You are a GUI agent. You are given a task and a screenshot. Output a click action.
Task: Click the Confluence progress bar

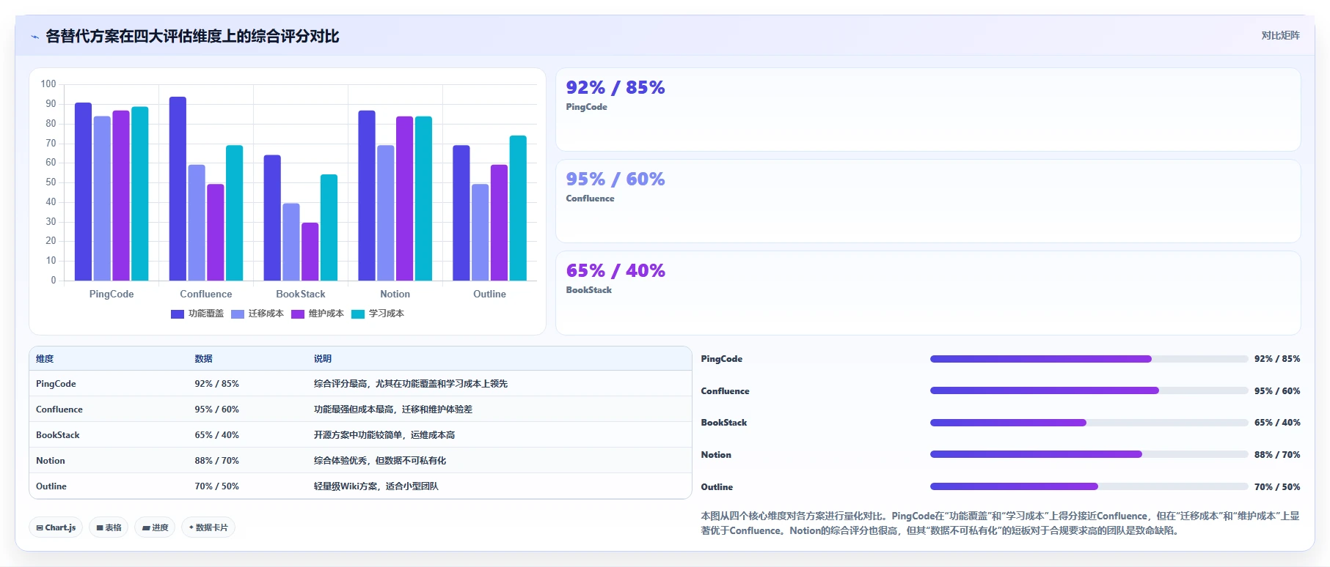click(x=1089, y=390)
